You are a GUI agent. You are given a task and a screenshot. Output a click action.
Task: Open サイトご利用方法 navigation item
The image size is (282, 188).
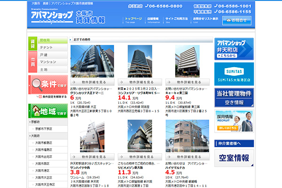tap(176, 20)
